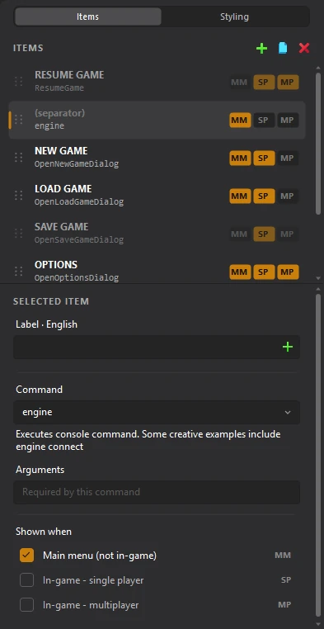Toggle SP badge on NEW GAME row
324x629 pixels.
[x=263, y=158]
